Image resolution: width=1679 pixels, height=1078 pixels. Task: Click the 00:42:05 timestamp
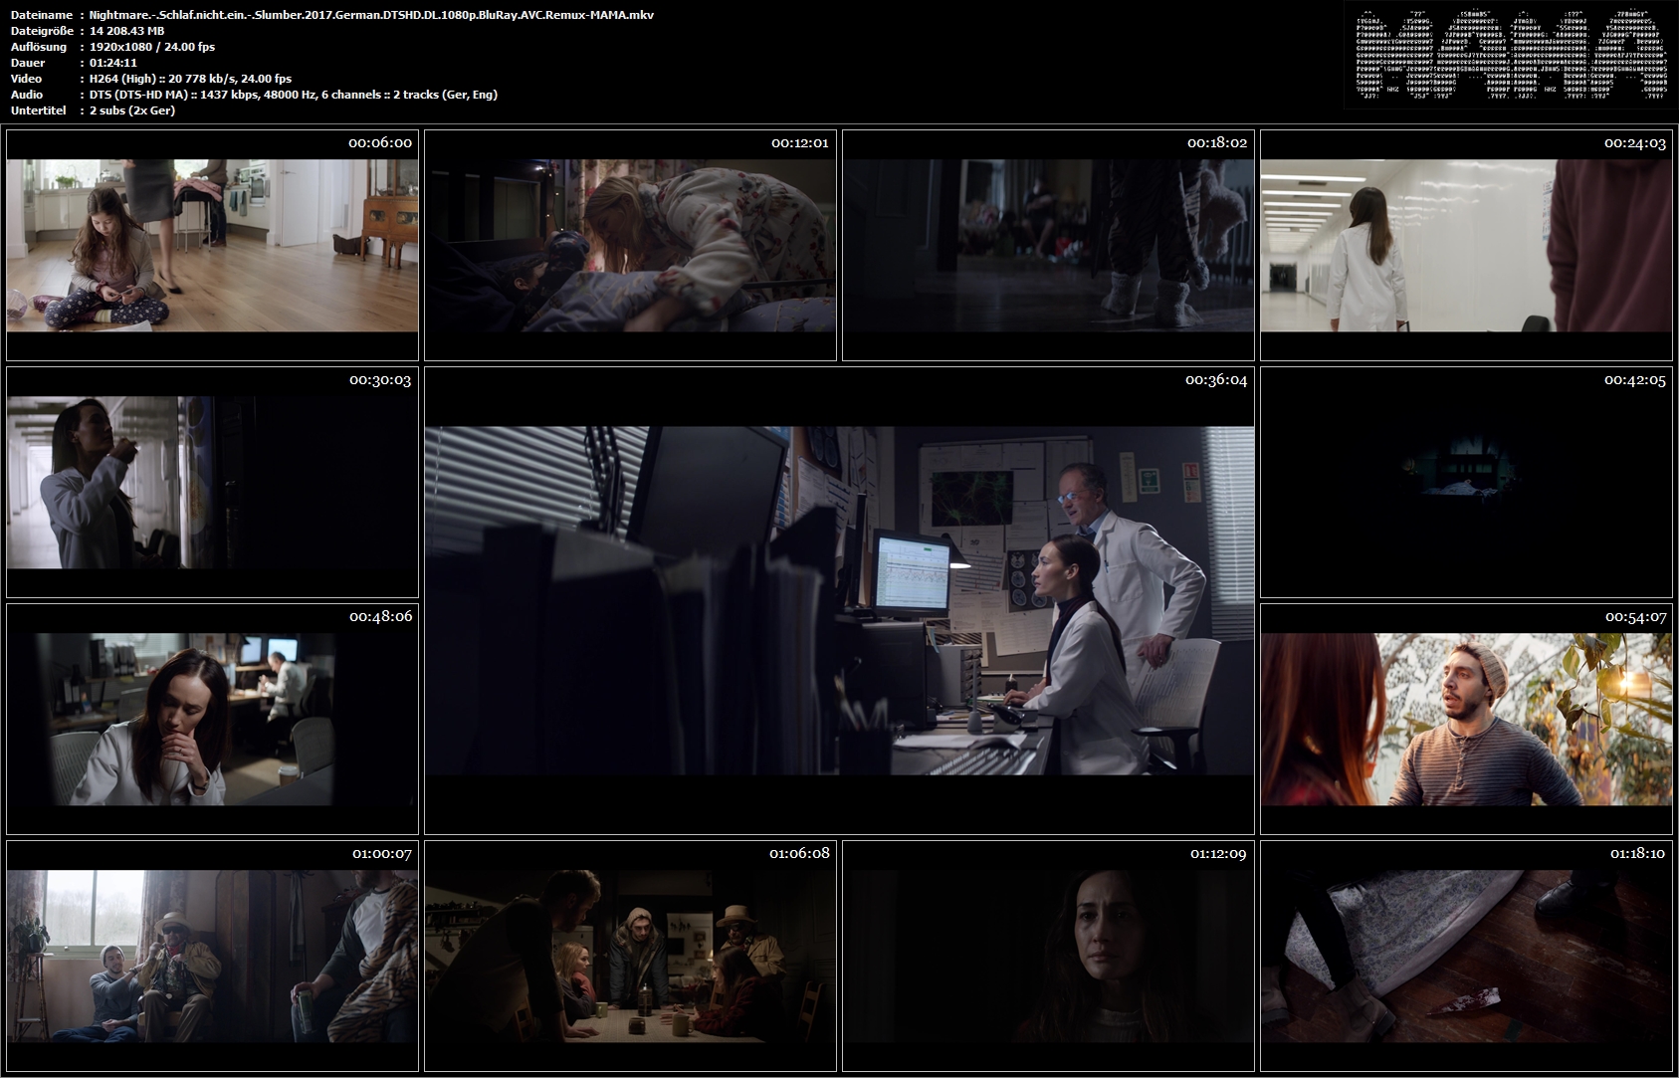tap(1635, 380)
